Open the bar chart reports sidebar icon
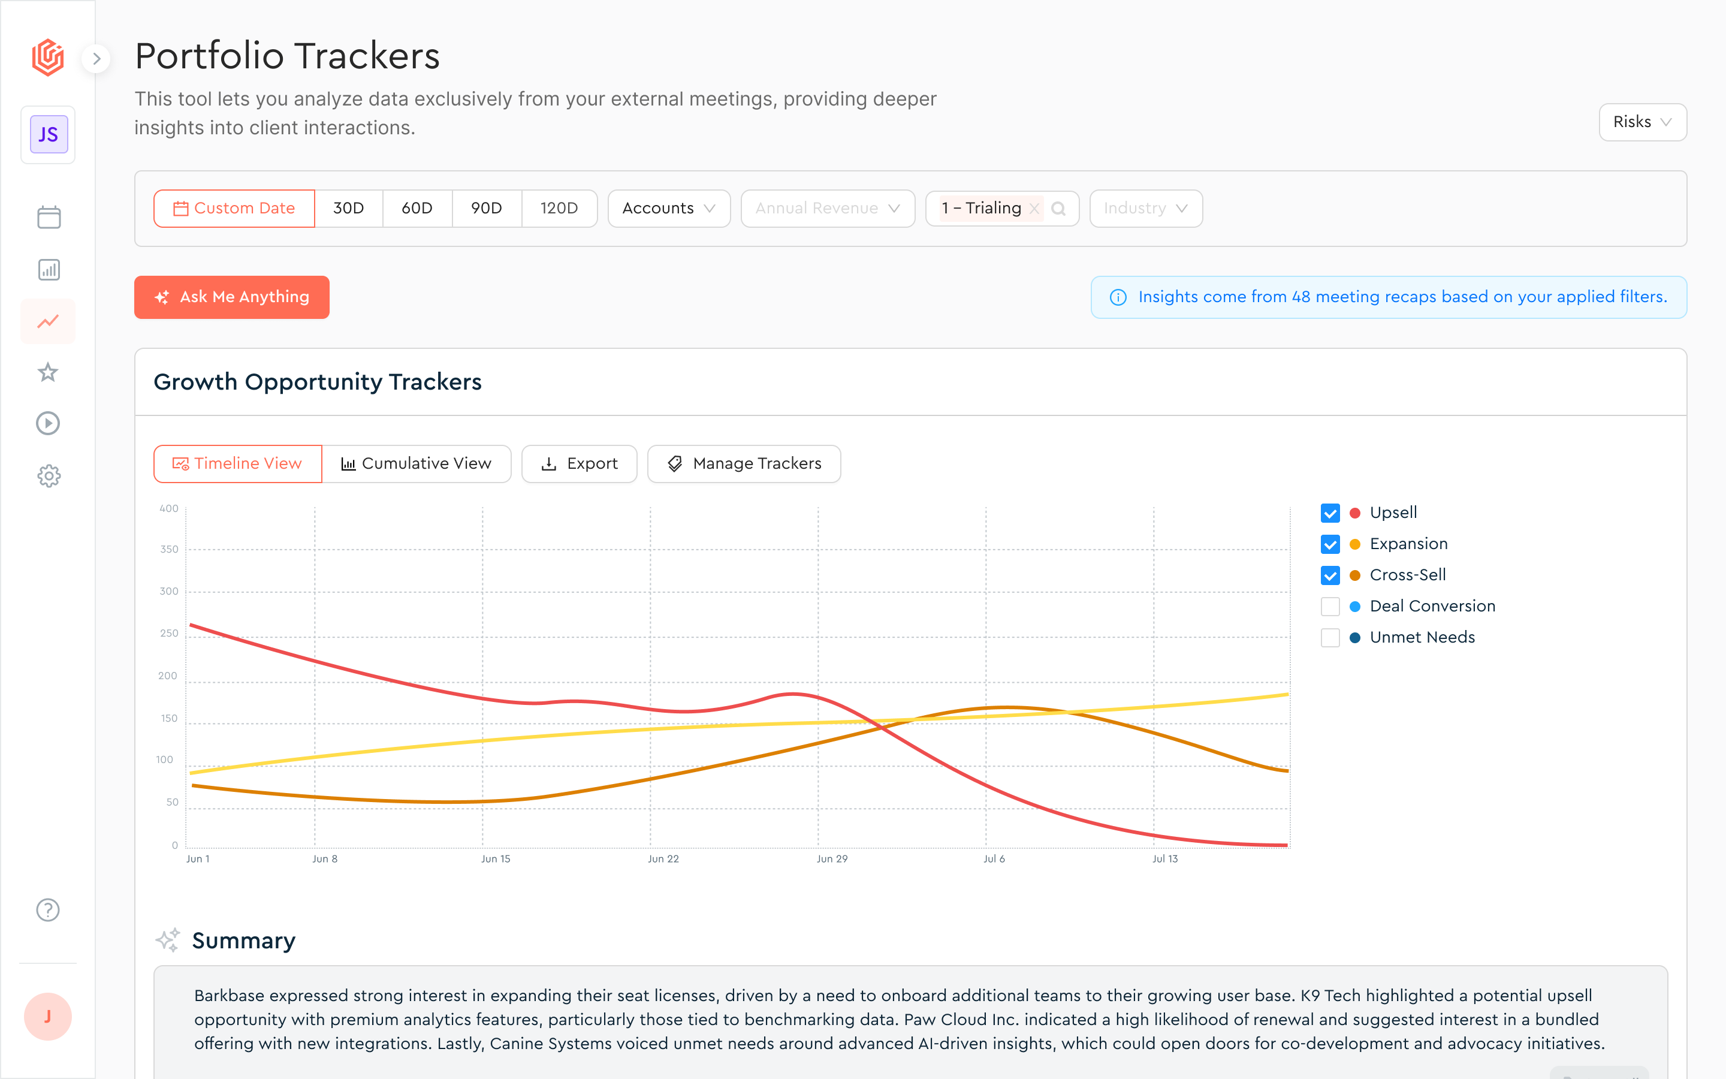This screenshot has height=1079, width=1726. click(x=49, y=270)
